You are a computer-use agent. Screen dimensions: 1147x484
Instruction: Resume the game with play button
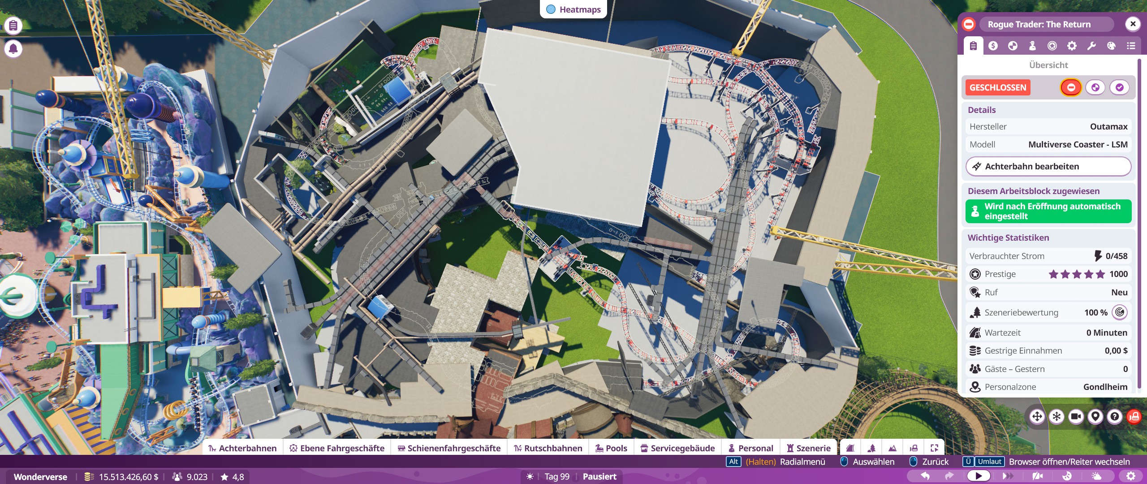click(979, 476)
